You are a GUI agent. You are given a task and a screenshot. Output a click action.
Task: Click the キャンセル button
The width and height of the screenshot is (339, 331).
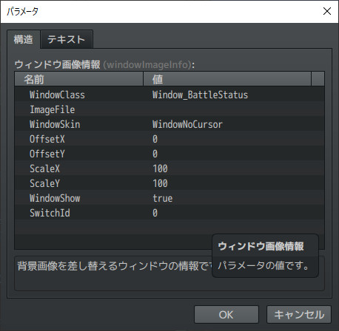coord(299,315)
